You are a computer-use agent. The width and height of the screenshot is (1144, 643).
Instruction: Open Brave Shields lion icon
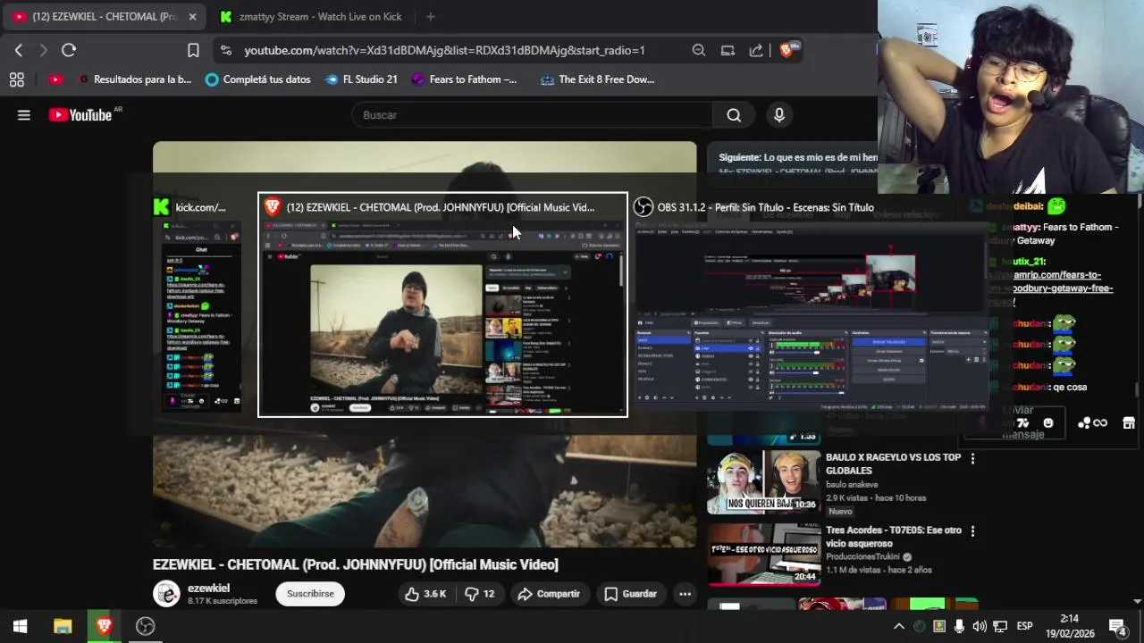[x=786, y=50]
